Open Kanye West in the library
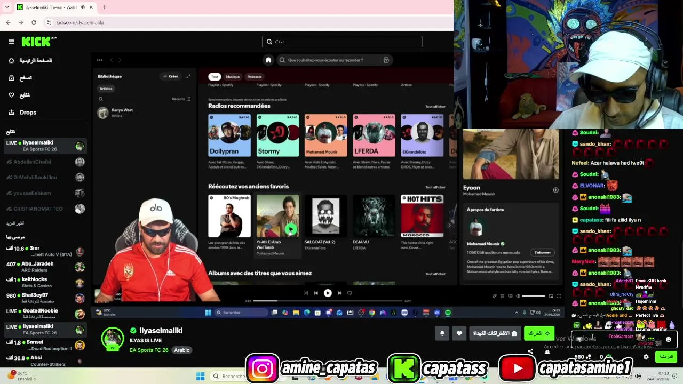Screen dimensions: 683x384 (x=144, y=113)
